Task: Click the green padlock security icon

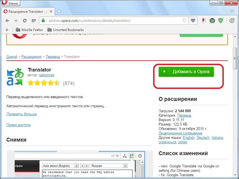Action: [43, 21]
